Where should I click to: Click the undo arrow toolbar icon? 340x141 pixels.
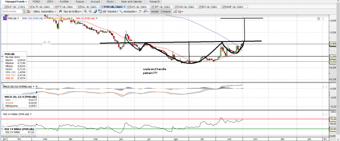pos(100,11)
